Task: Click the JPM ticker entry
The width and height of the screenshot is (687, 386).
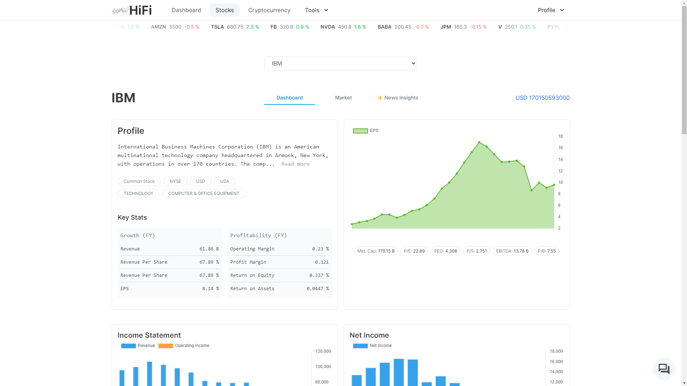Action: 464,27
